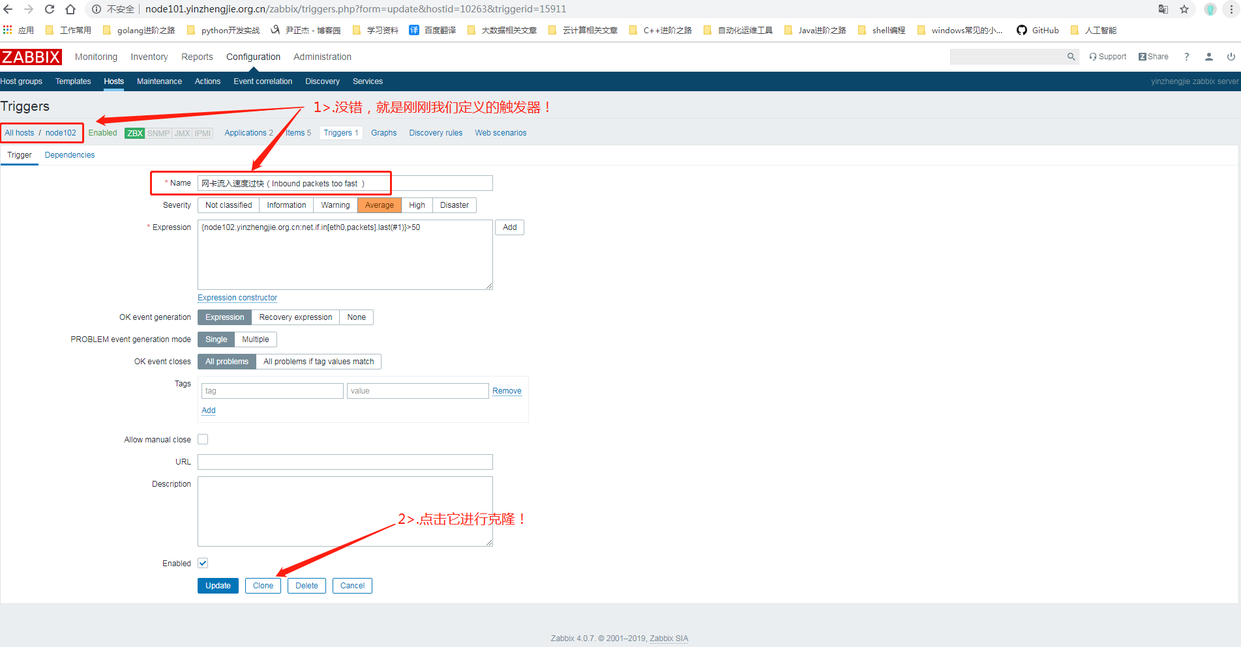Viewport: 1241px width, 647px height.
Task: Click the Clone button
Action: (263, 586)
